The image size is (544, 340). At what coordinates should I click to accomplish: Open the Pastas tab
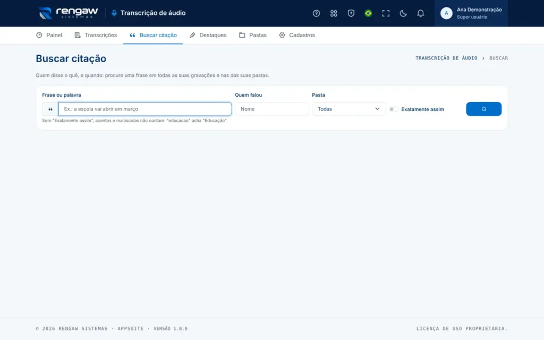point(252,35)
